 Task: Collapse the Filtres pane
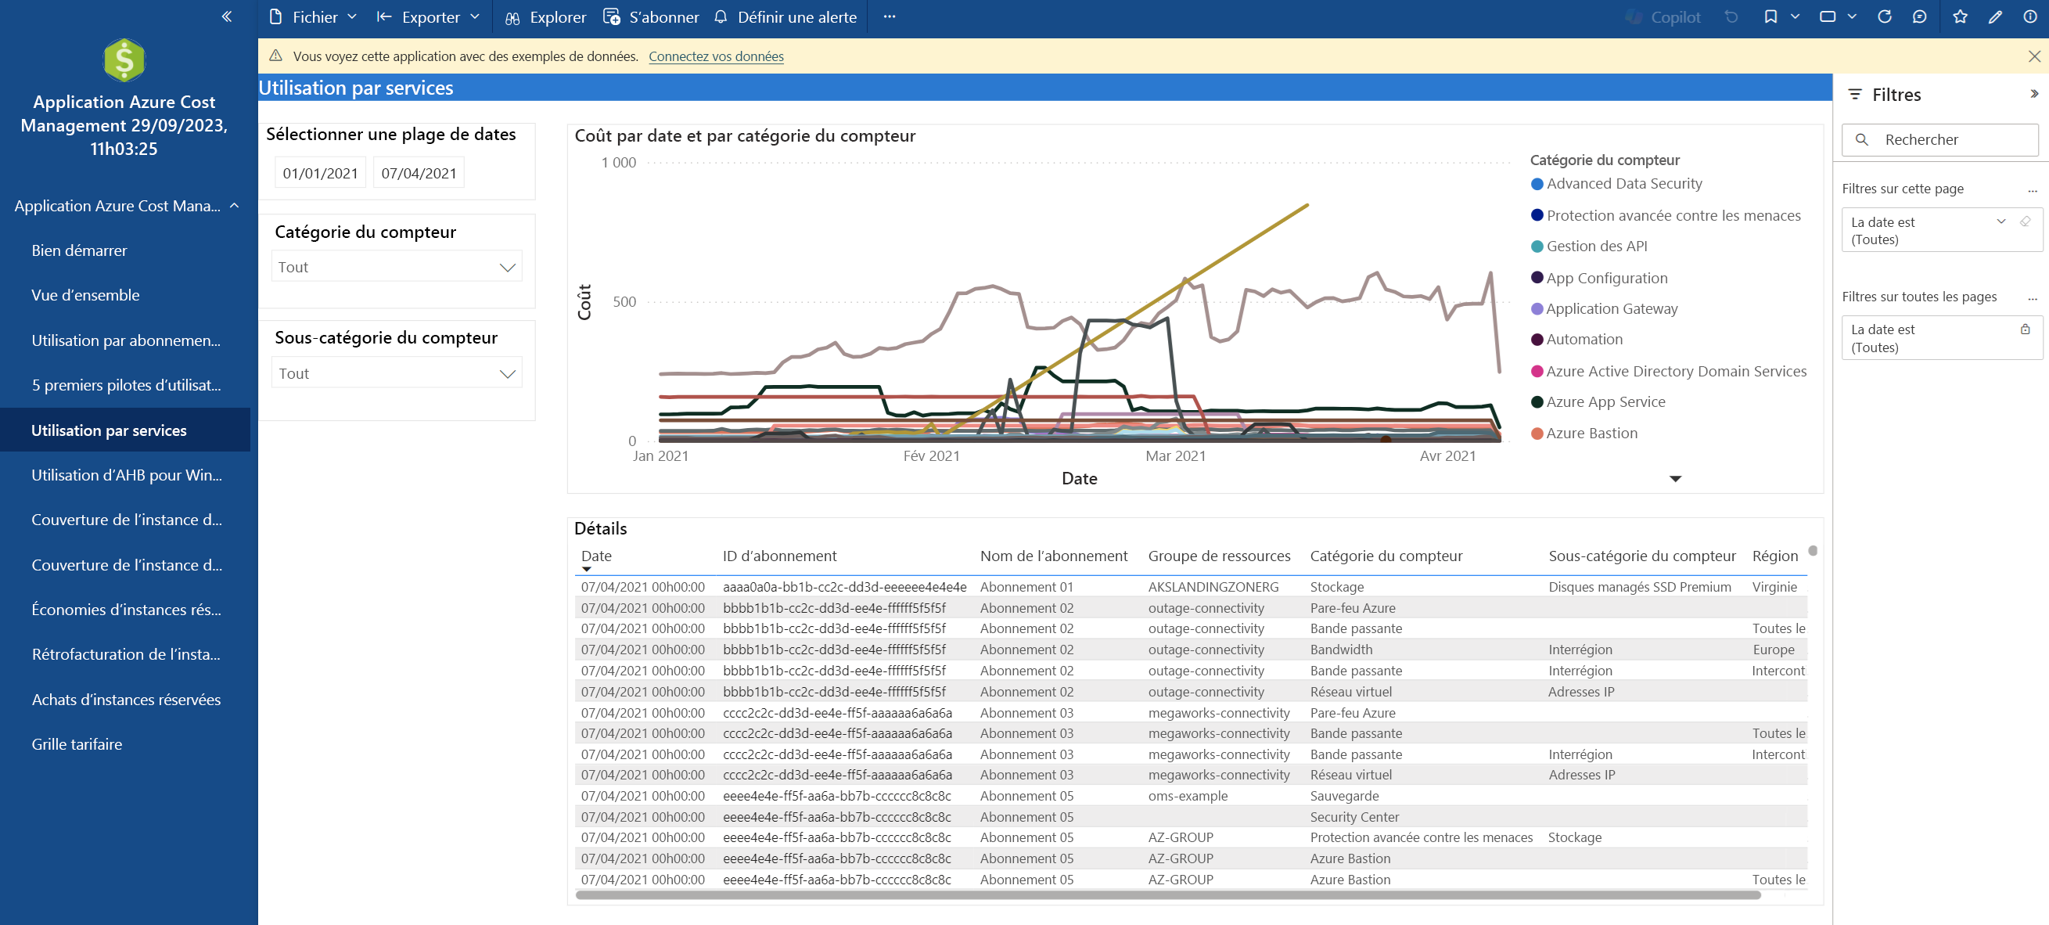[2034, 94]
